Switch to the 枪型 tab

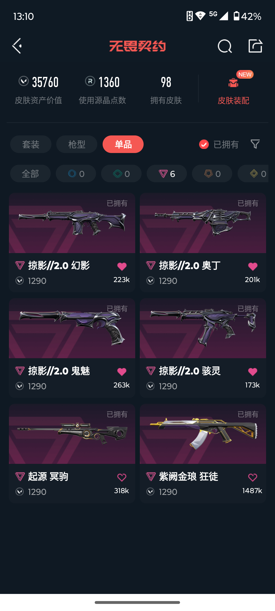point(77,144)
